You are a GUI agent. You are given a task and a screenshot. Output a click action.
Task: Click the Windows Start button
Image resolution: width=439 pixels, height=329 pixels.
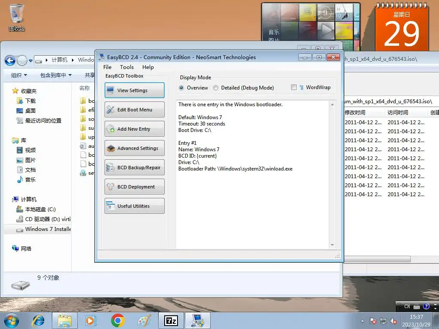[11, 320]
